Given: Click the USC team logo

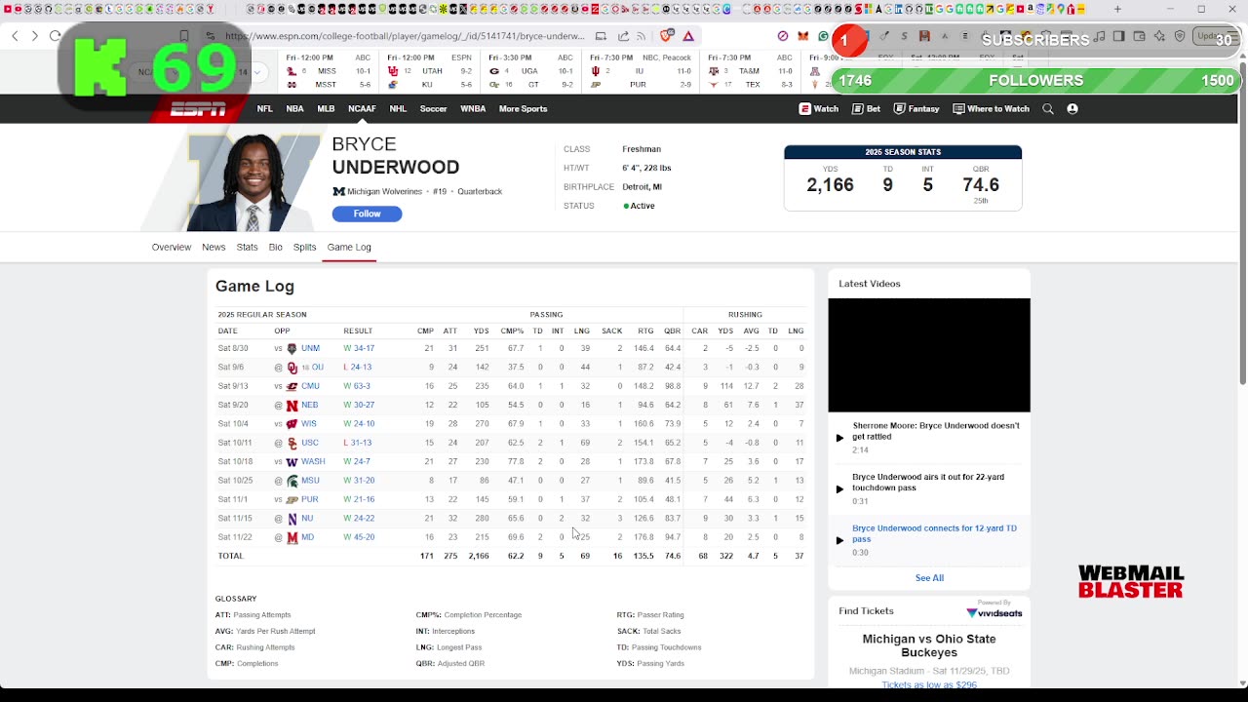Looking at the screenshot, I should pos(292,443).
